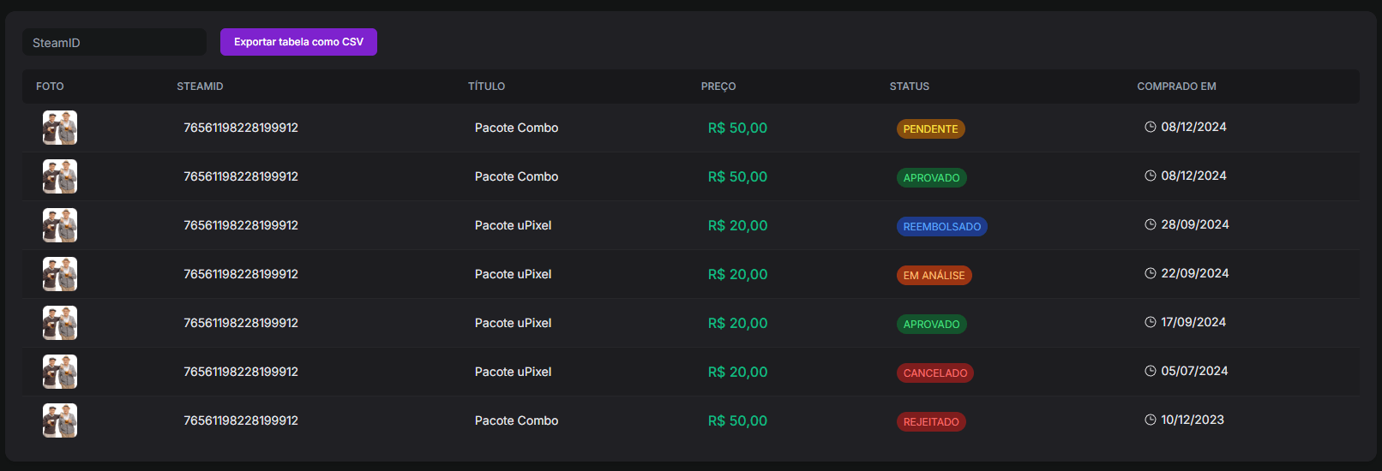Click the CANCELADO status badge
This screenshot has width=1382, height=471.
tap(934, 373)
